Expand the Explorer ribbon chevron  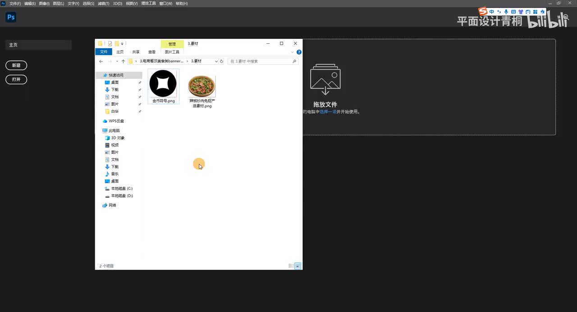(292, 52)
